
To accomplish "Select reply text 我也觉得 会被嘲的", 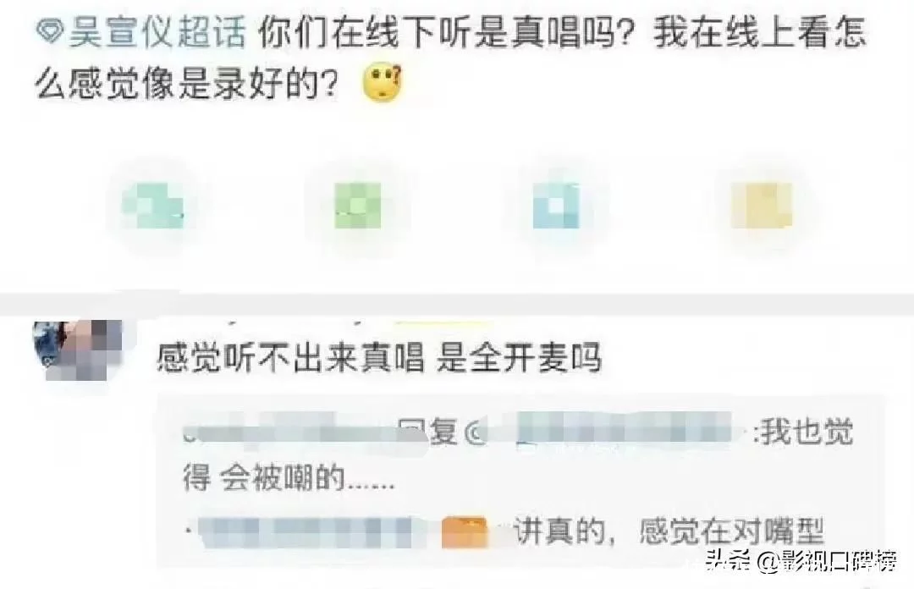I will click(x=518, y=455).
